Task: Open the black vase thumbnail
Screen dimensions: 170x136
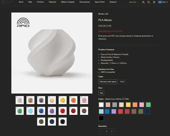Action: (63, 122)
